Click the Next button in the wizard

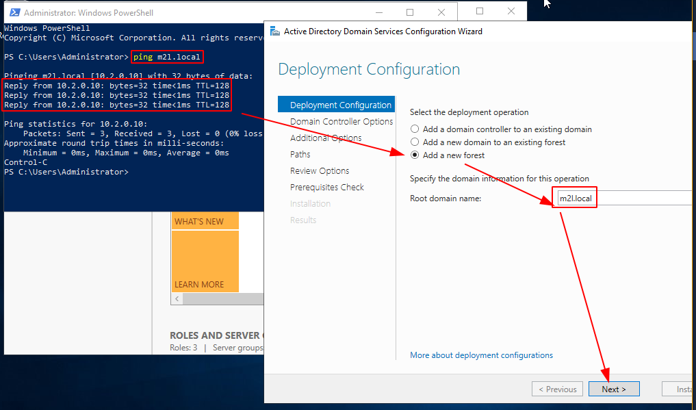(x=614, y=389)
